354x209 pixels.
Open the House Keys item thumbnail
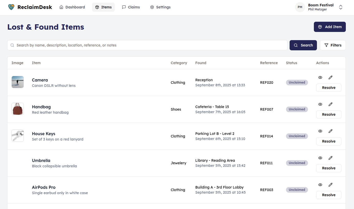pyautogui.click(x=17, y=136)
